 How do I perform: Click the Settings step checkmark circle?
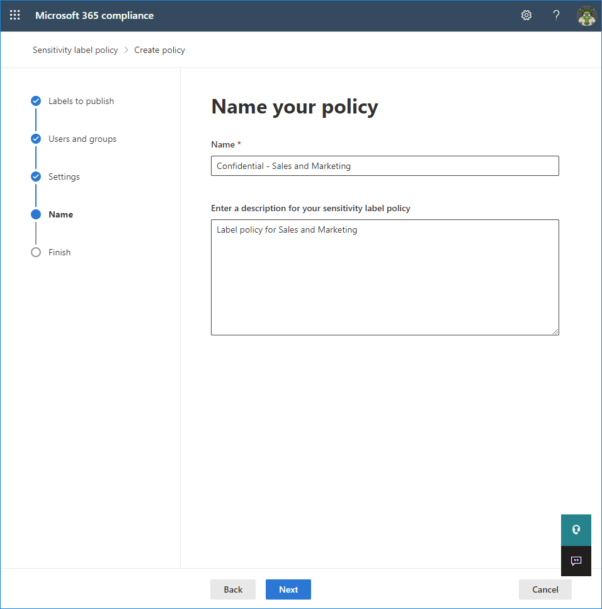click(x=36, y=177)
